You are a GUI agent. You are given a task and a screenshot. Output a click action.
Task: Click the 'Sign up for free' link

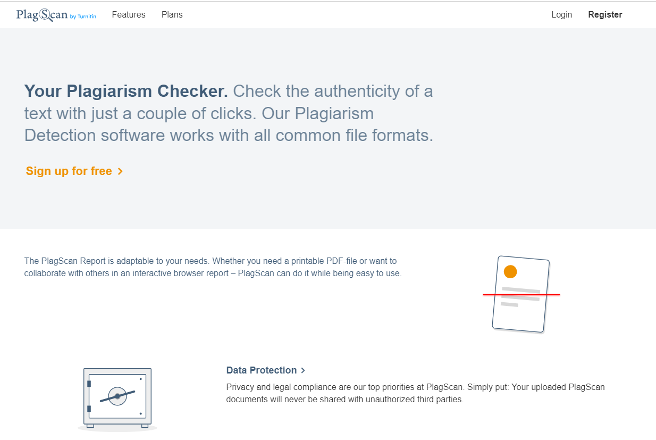tap(69, 171)
